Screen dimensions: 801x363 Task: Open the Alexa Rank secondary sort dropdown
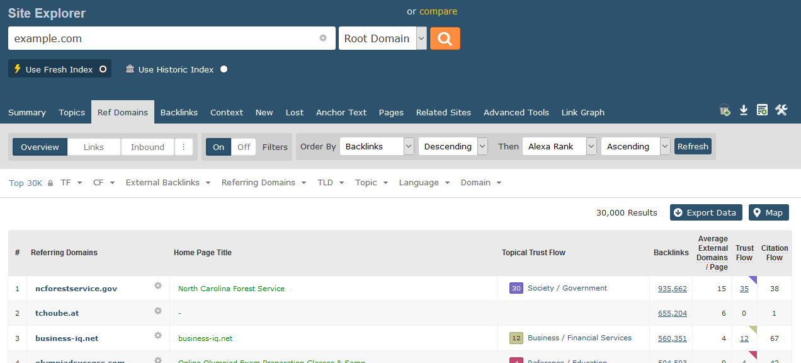[559, 146]
